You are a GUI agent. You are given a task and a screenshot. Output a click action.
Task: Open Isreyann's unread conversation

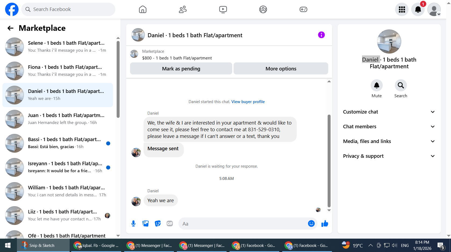coord(58,167)
